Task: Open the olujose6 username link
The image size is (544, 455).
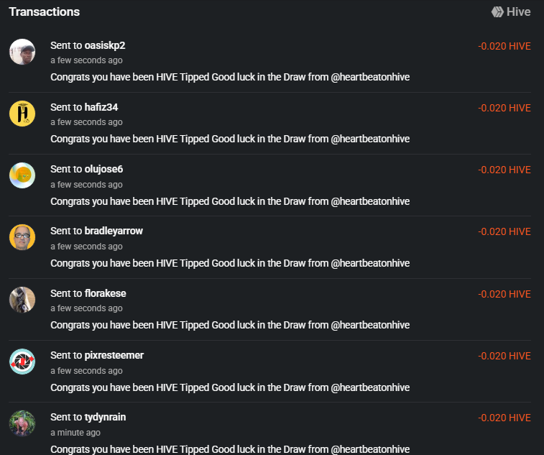Action: pyautogui.click(x=103, y=169)
